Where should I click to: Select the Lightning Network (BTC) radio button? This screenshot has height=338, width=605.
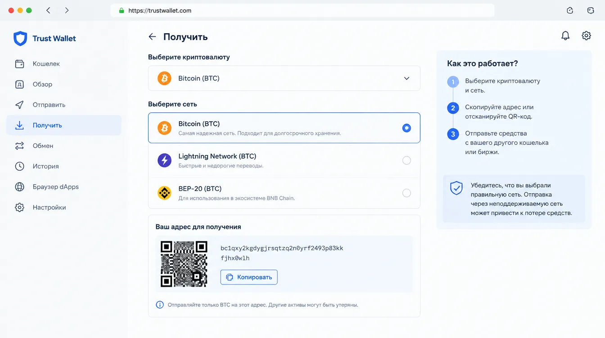tap(406, 160)
